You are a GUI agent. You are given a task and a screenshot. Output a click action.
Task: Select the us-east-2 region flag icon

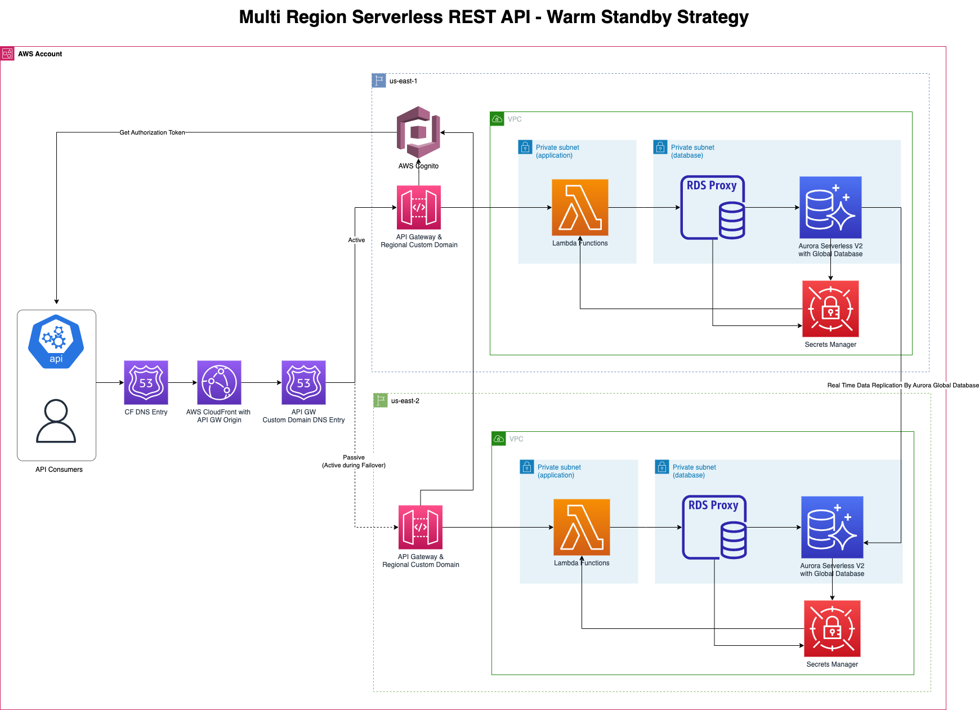tap(381, 400)
